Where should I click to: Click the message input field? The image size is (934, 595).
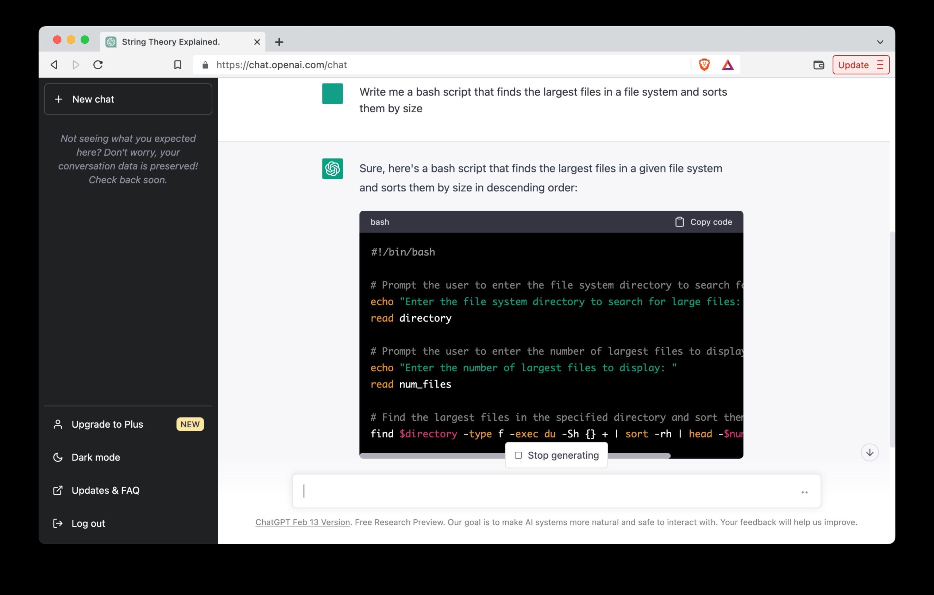coord(543,491)
